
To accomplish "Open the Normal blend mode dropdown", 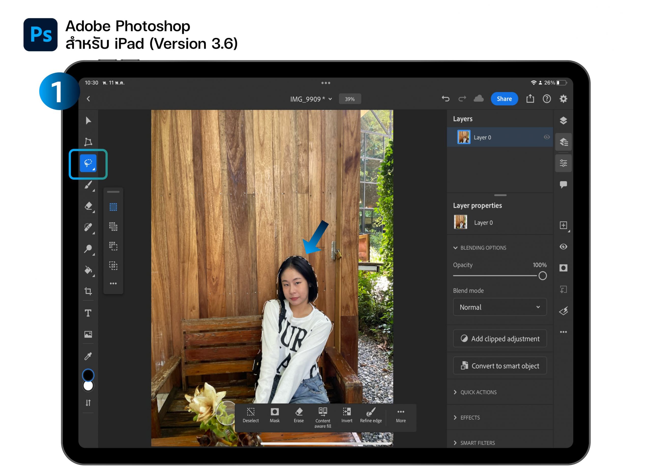I will pos(499,307).
